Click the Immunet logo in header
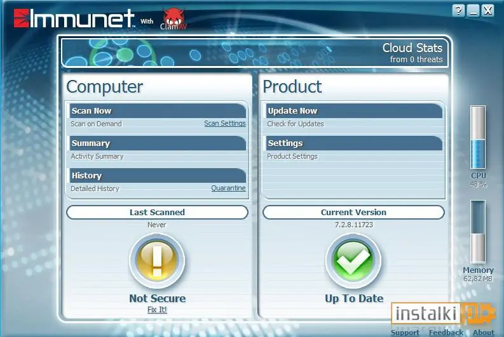 [x=74, y=19]
